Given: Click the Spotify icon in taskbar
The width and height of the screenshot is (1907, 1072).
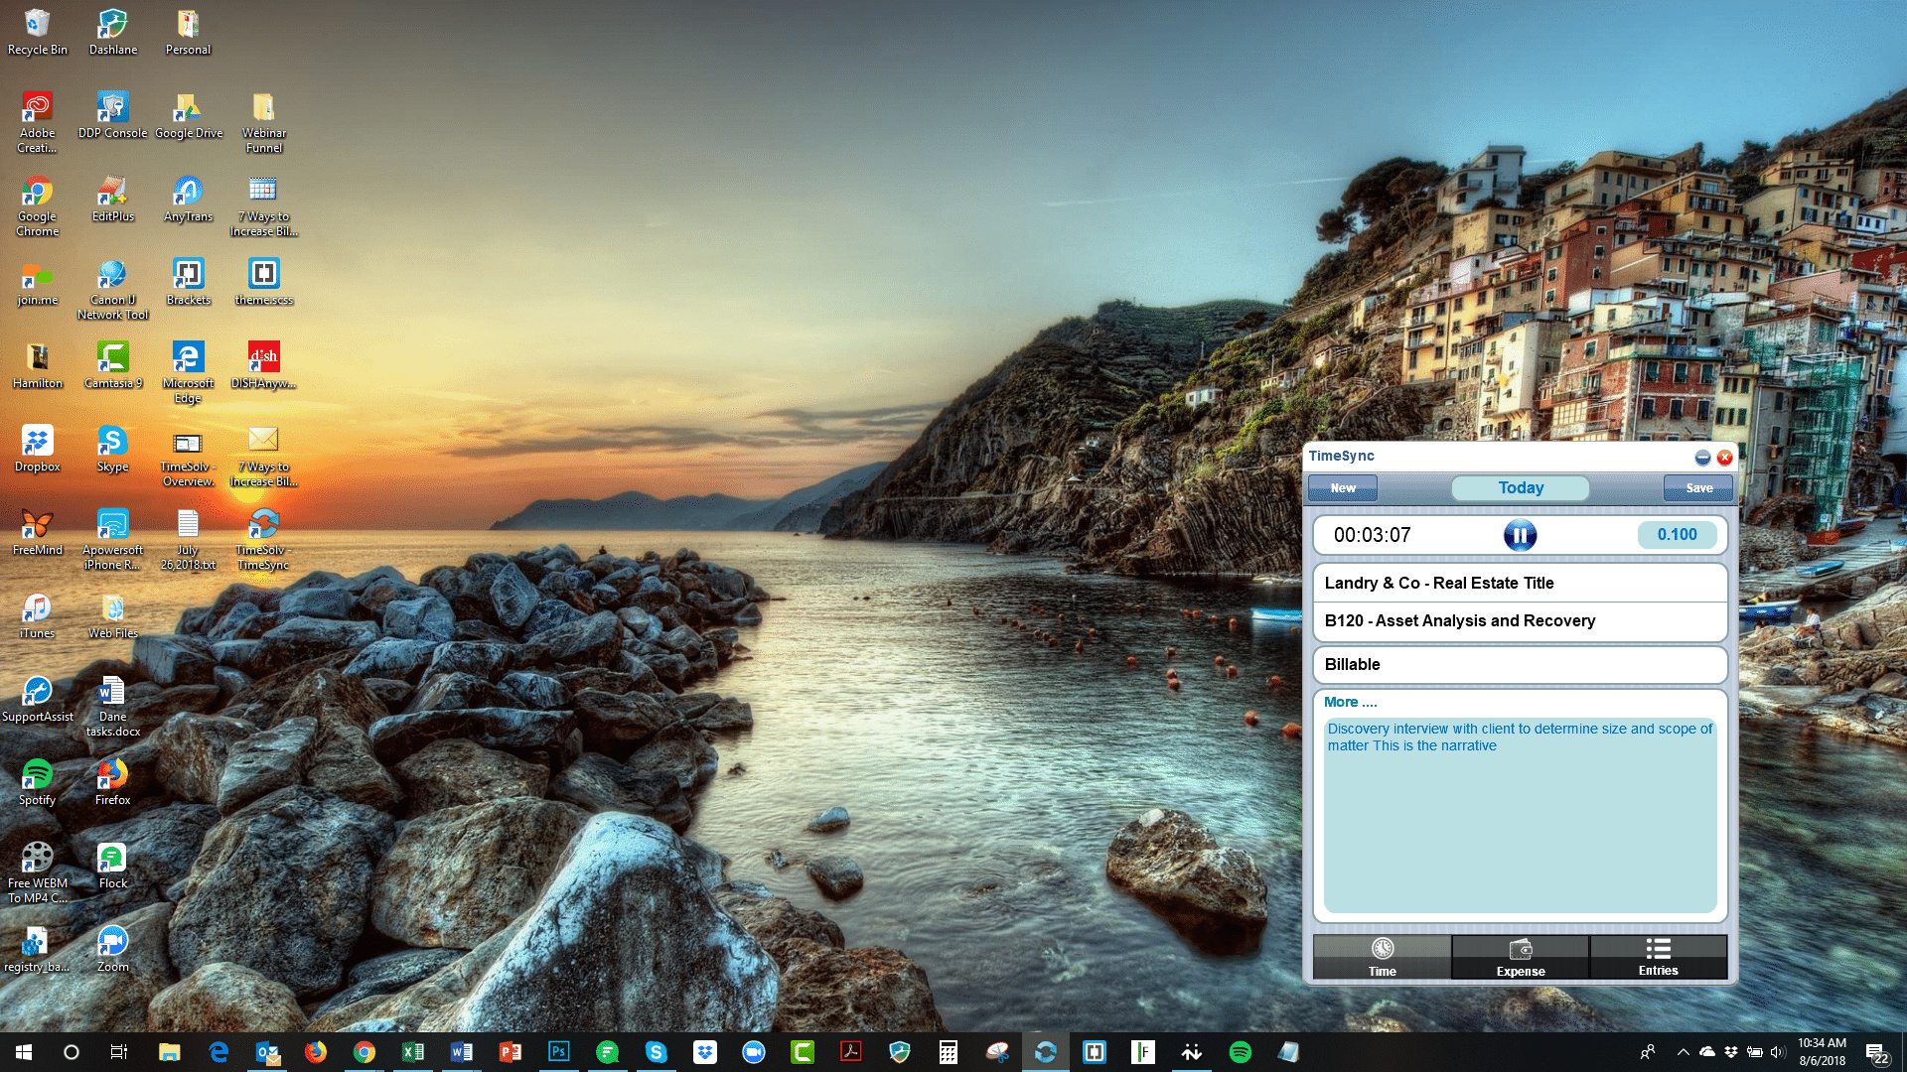Looking at the screenshot, I should pos(1240,1052).
